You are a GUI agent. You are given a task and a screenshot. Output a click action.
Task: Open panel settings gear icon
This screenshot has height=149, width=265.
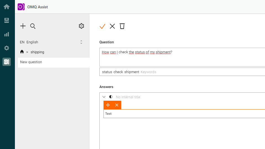pyautogui.click(x=81, y=26)
